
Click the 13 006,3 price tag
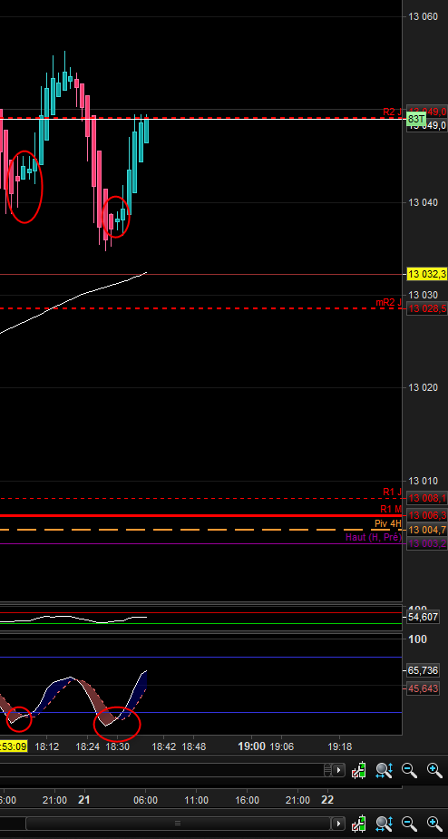click(426, 515)
